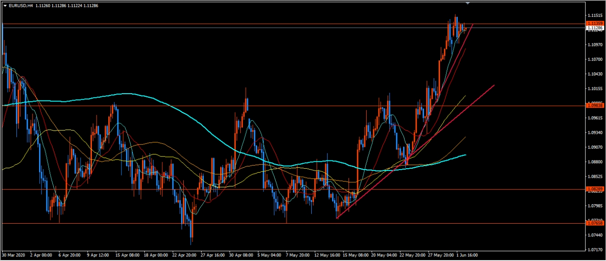Click the current bid price tag 1.11286
This screenshot has height=261, width=606.
[x=595, y=28]
